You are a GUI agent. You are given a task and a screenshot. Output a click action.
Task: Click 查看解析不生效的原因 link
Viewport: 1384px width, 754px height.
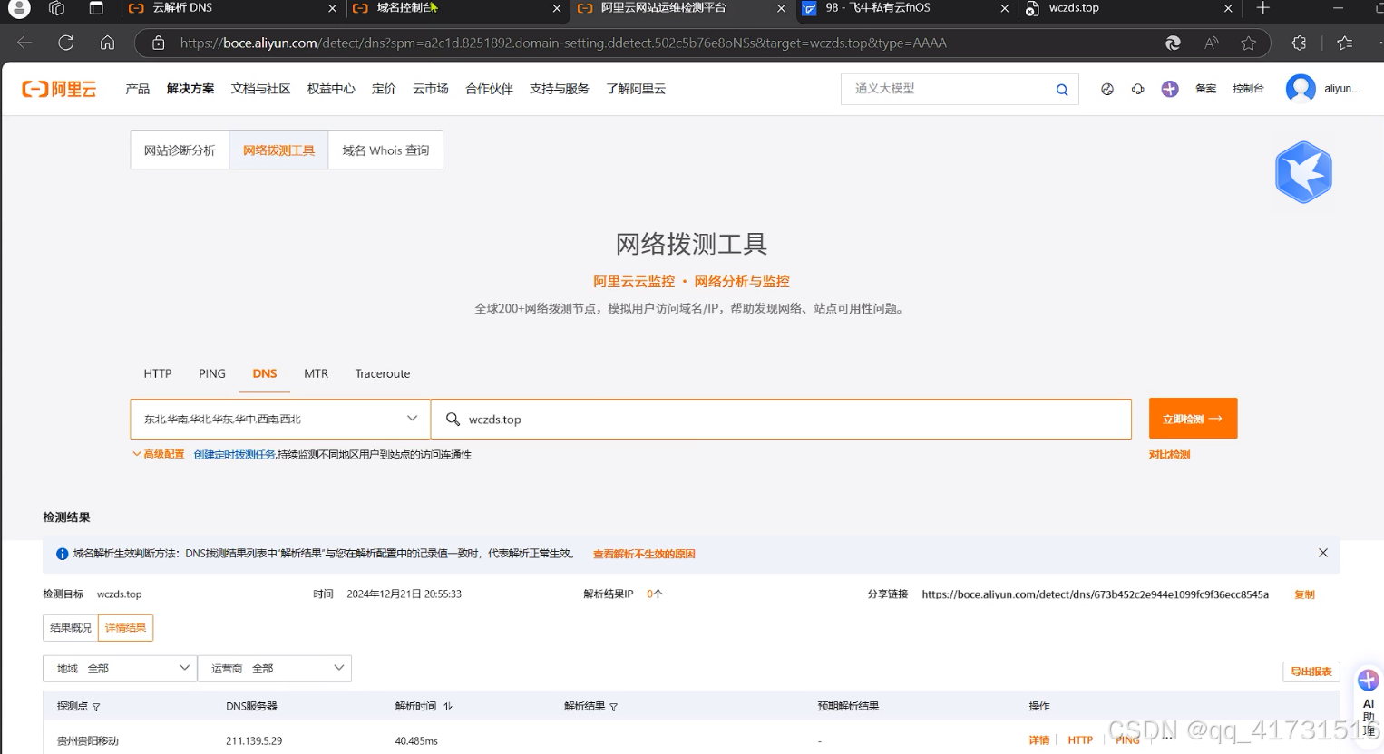[x=644, y=554]
